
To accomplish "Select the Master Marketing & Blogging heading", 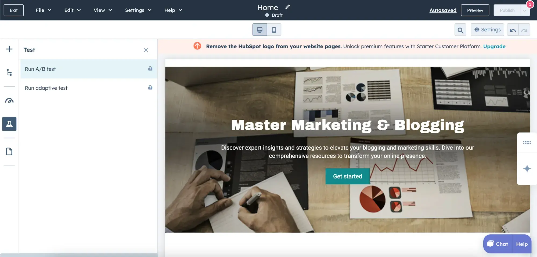I will coord(348,125).
